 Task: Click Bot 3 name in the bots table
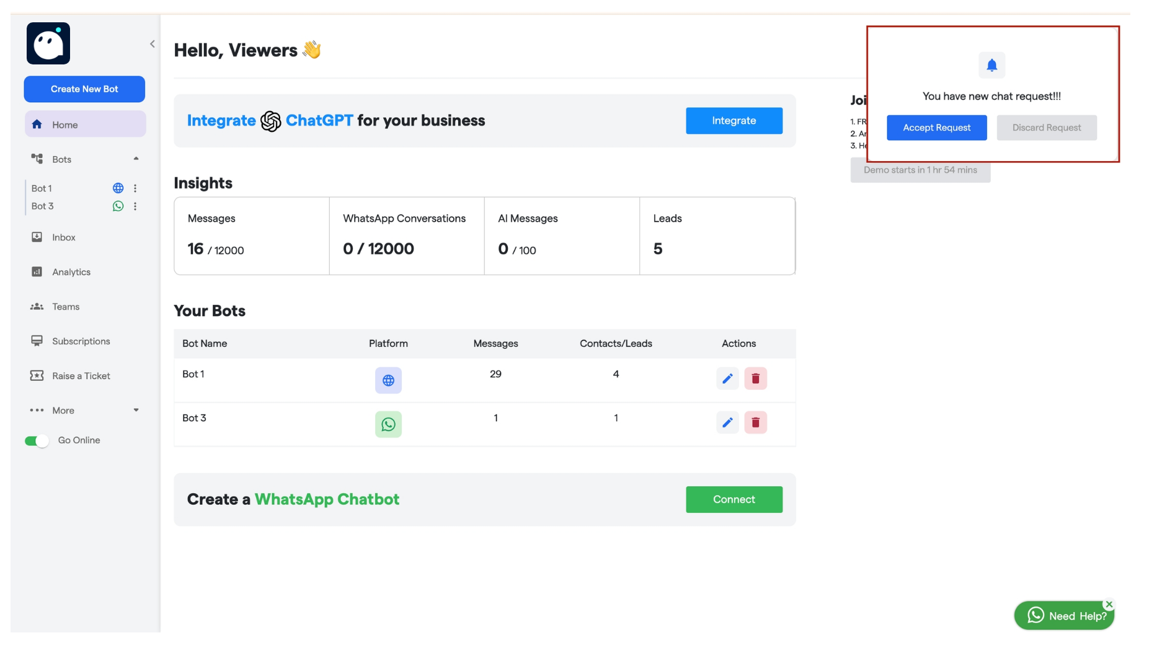point(194,418)
